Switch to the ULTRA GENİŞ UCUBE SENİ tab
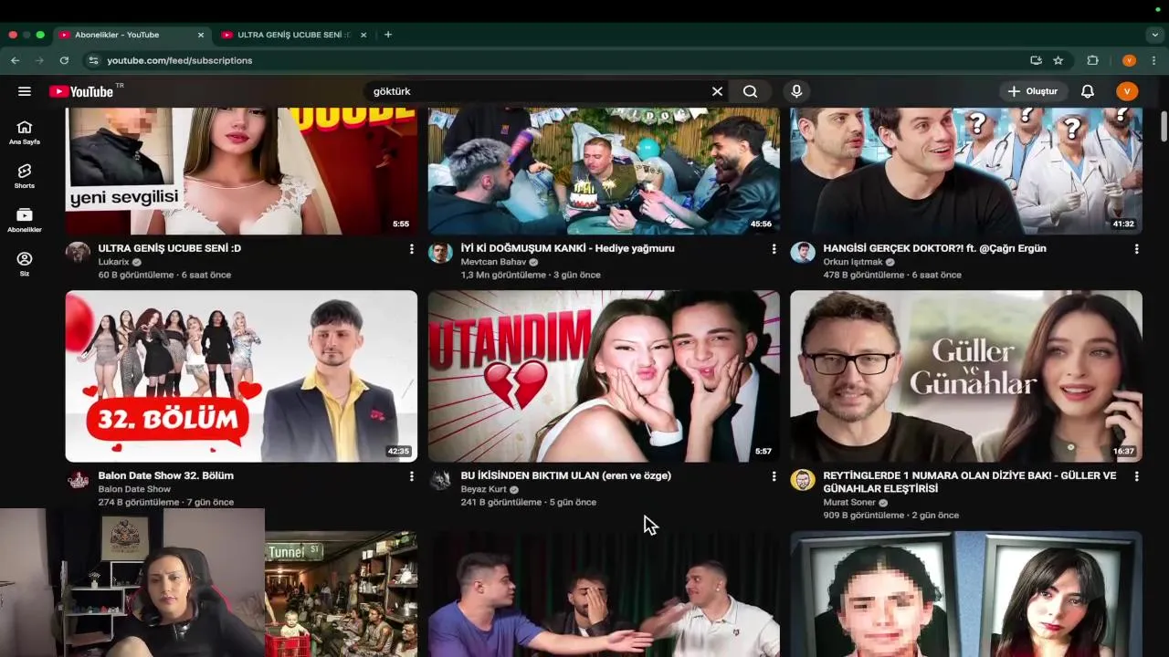The image size is (1169, 657). pos(293,35)
